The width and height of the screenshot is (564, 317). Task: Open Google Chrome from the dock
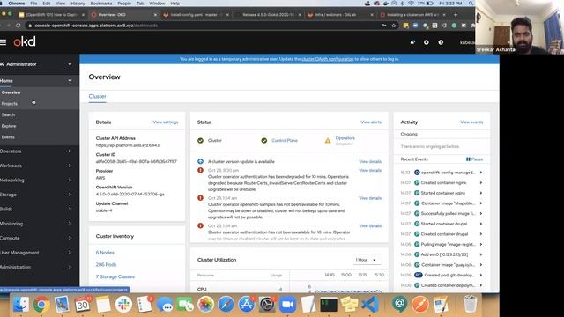click(41, 305)
